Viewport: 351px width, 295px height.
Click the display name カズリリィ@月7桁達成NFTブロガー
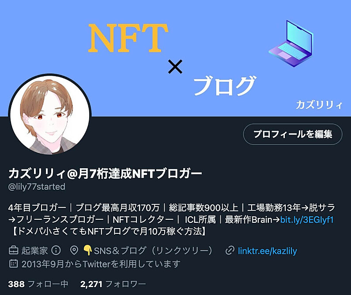(x=105, y=173)
